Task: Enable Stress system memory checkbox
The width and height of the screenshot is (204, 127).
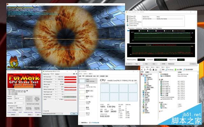Action: click(130, 22)
